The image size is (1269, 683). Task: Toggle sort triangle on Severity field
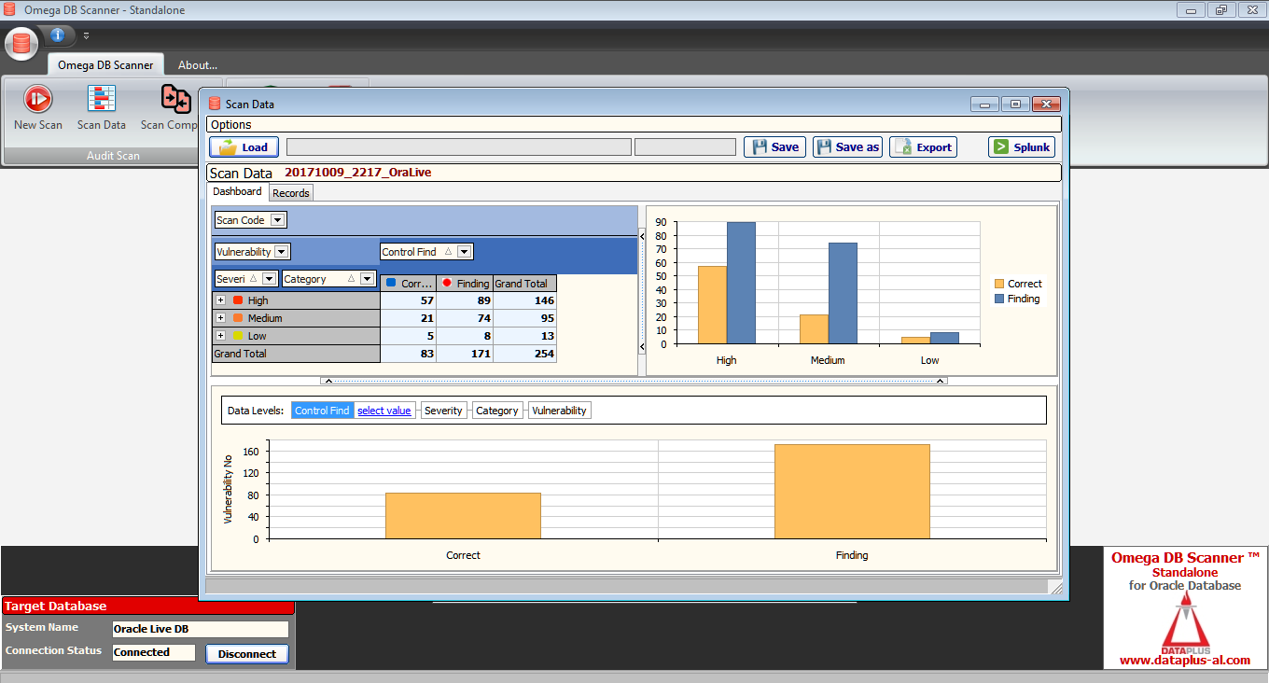tap(253, 279)
